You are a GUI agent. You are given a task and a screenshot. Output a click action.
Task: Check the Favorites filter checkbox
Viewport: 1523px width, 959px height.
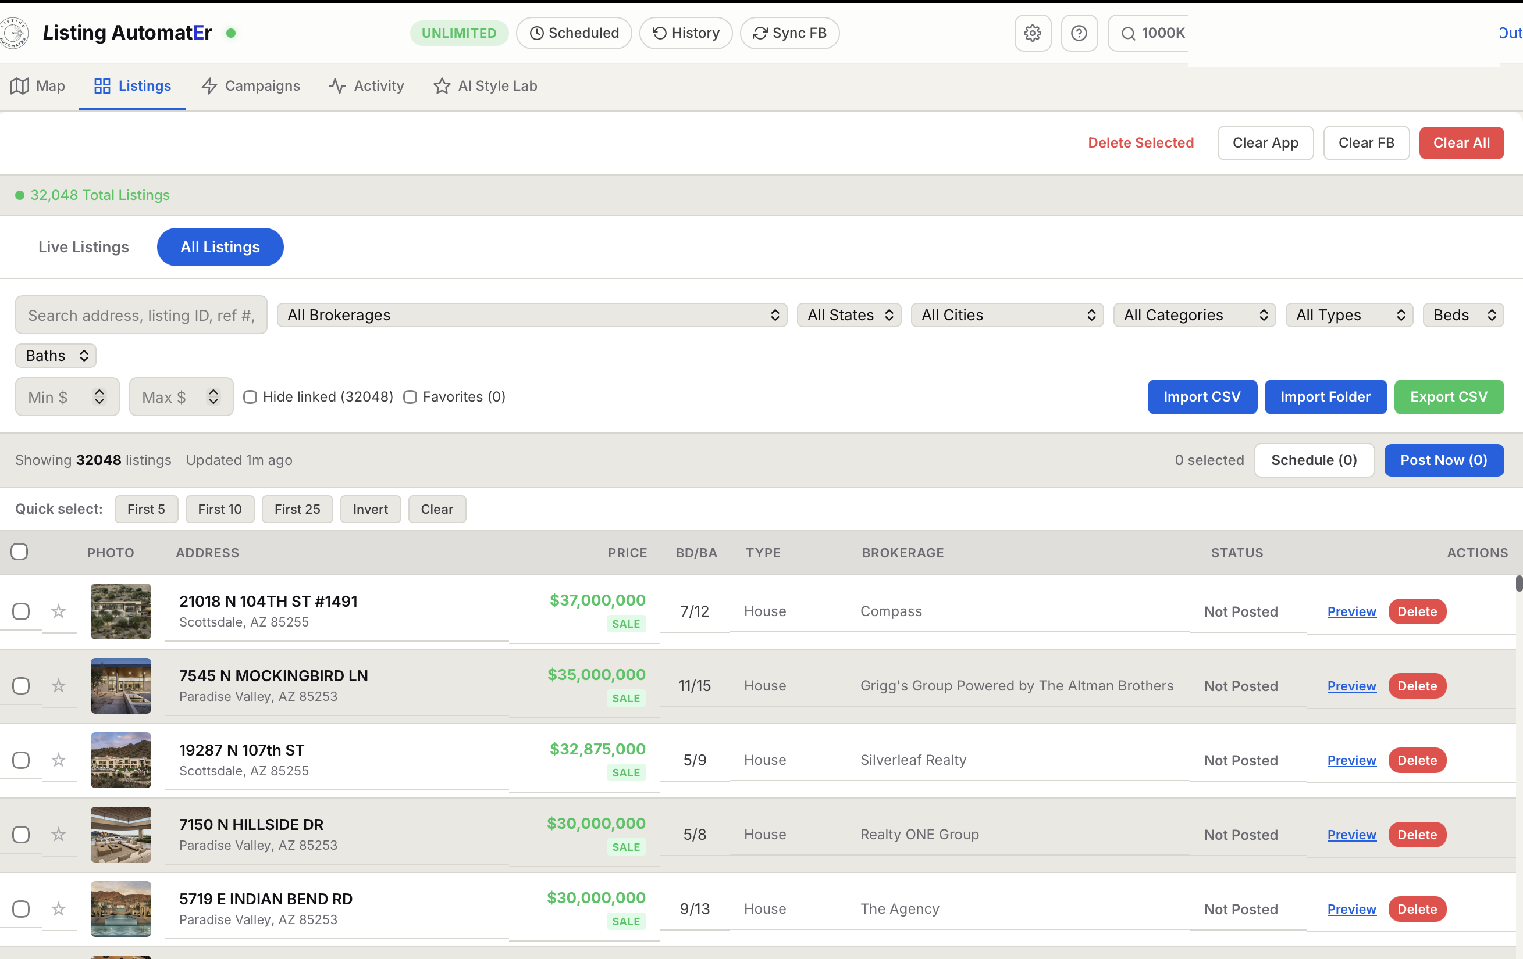(410, 397)
